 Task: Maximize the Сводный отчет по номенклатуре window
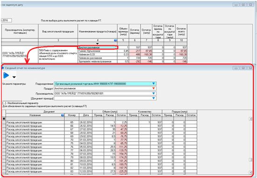coord(243,68)
